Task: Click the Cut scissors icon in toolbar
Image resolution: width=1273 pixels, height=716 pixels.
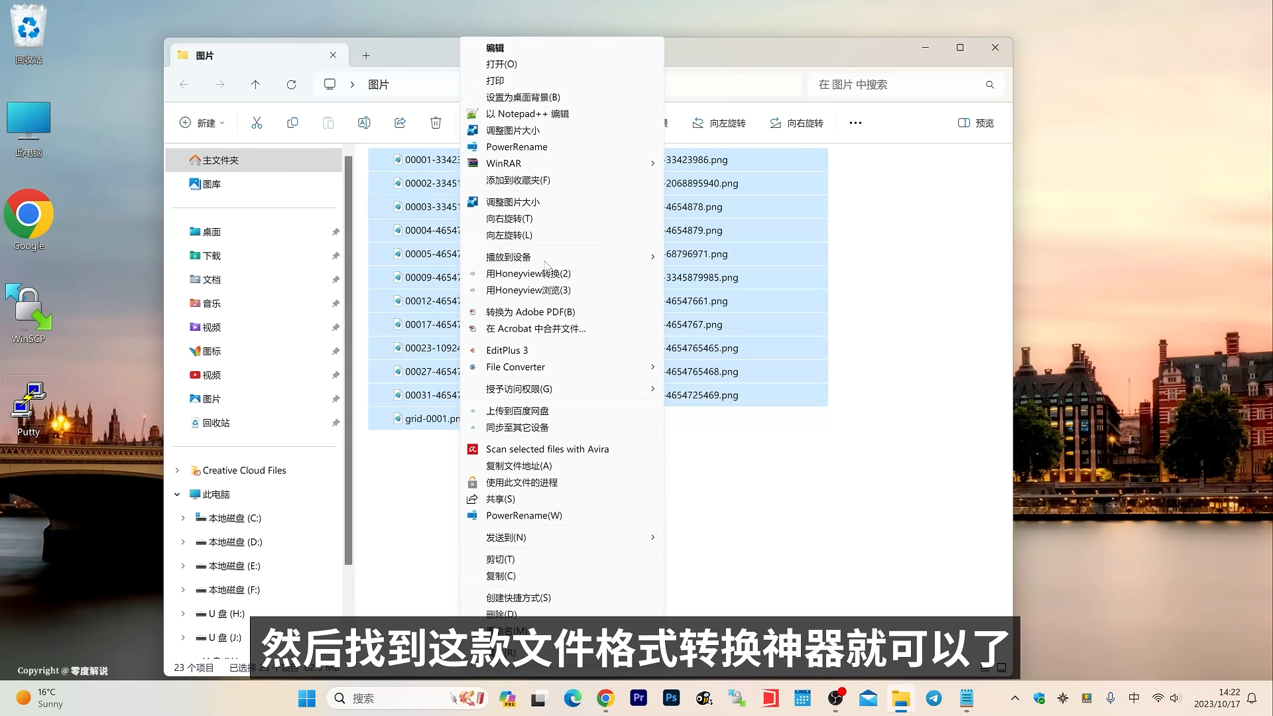Action: (x=257, y=123)
